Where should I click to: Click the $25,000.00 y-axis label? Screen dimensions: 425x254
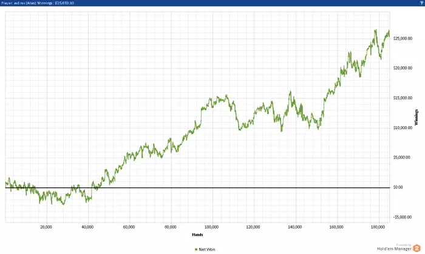pos(403,39)
